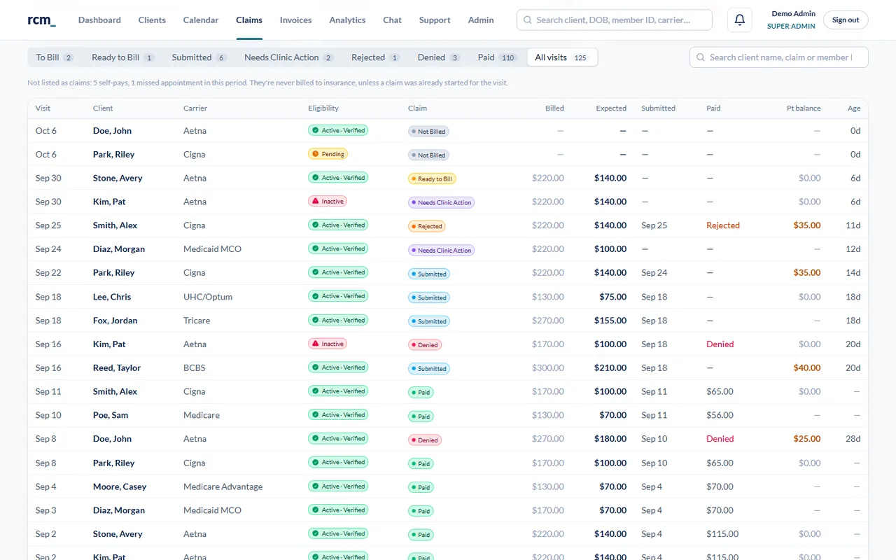The image size is (896, 560).
Task: Open the Invoices section
Action: pos(295,20)
